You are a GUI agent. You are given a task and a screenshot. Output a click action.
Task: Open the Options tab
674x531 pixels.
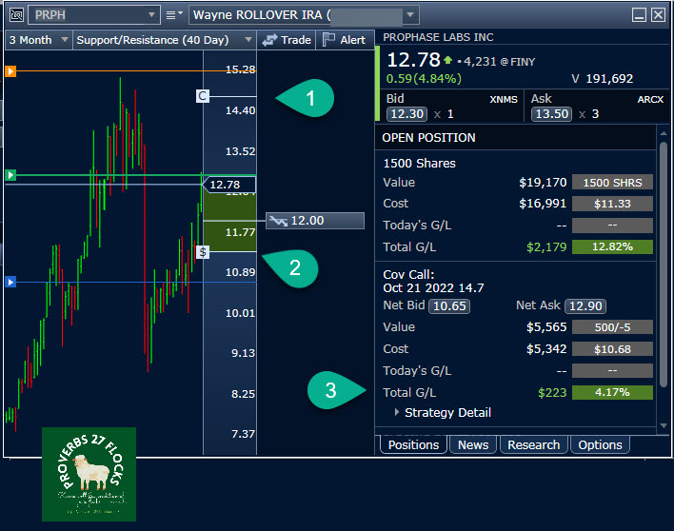point(600,444)
